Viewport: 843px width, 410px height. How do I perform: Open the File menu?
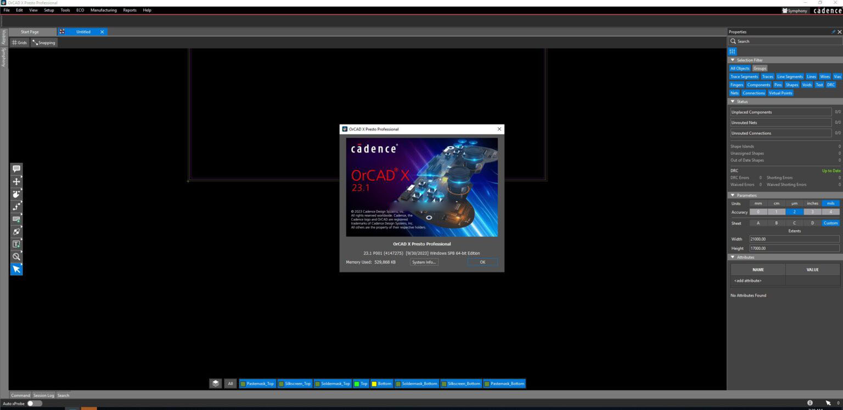click(x=7, y=10)
